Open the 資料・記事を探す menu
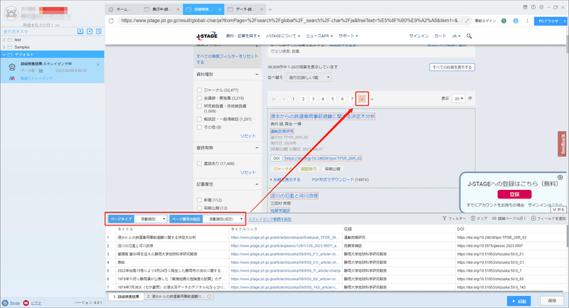The height and width of the screenshot is (308, 569). (243, 36)
